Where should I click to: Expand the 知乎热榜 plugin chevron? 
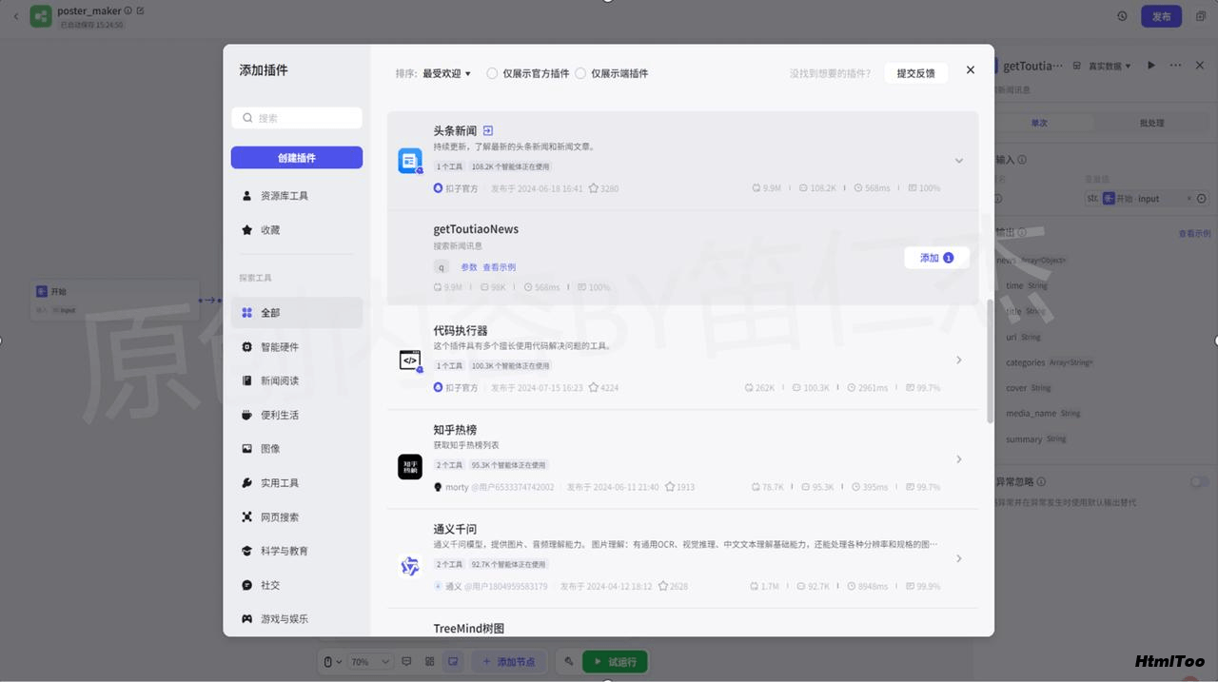click(958, 459)
